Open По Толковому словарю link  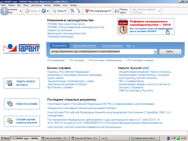[x=140, y=60]
